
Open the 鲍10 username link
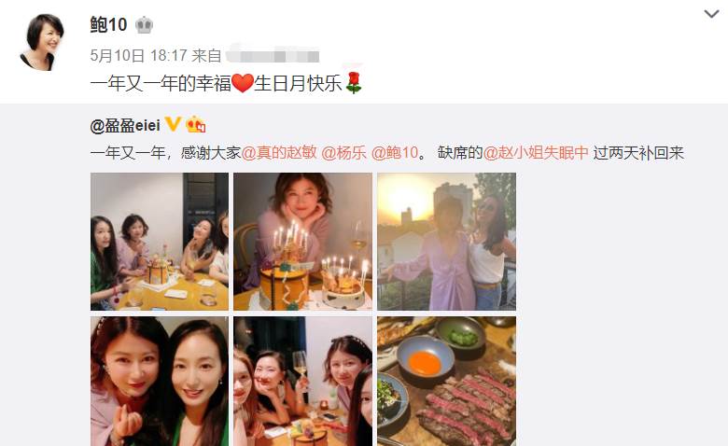coord(108,24)
